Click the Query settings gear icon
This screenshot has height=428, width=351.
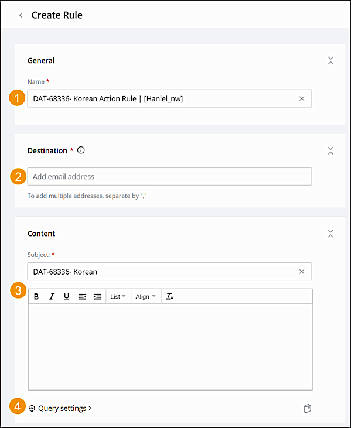click(x=32, y=408)
